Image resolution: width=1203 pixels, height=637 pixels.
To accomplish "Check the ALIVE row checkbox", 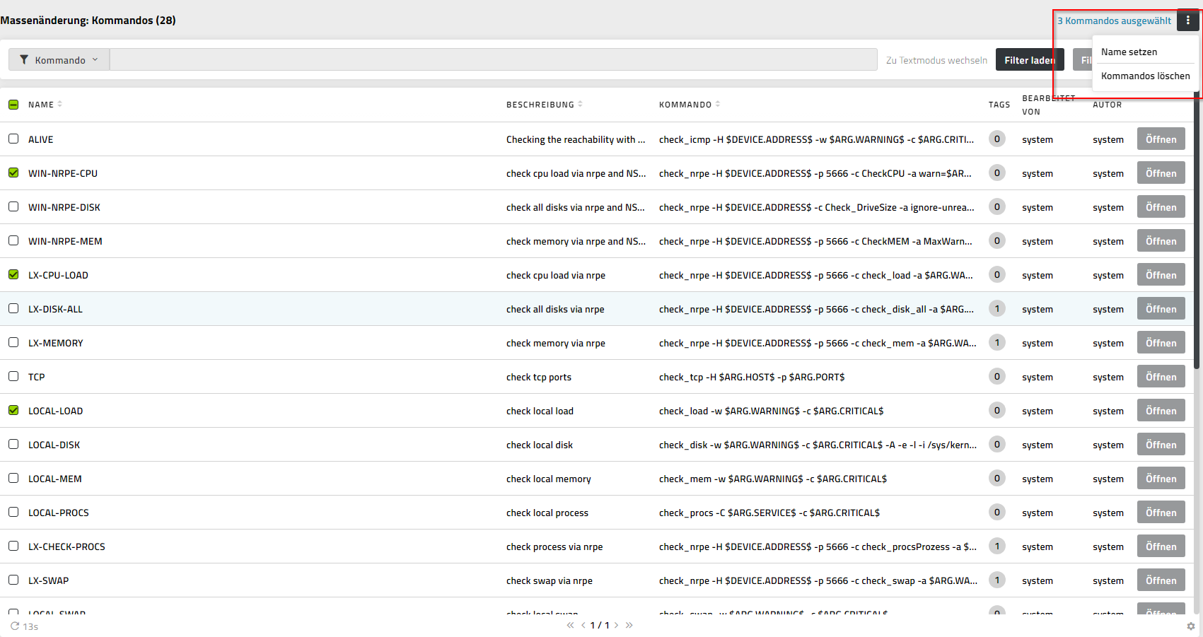I will point(13,139).
